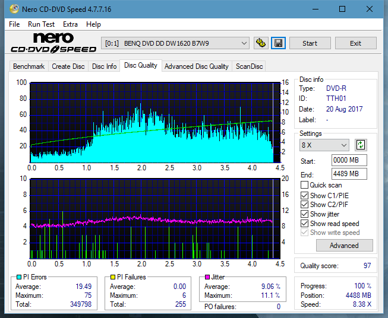Viewport: 388px width, 318px height.
Task: Open the Help menu
Action: point(93,24)
